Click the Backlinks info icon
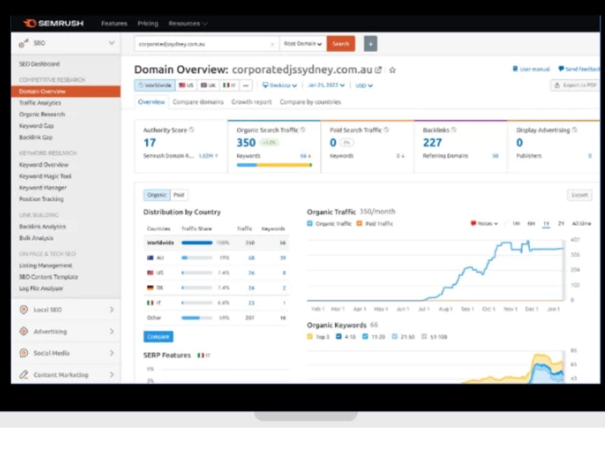605x453 pixels. (454, 130)
